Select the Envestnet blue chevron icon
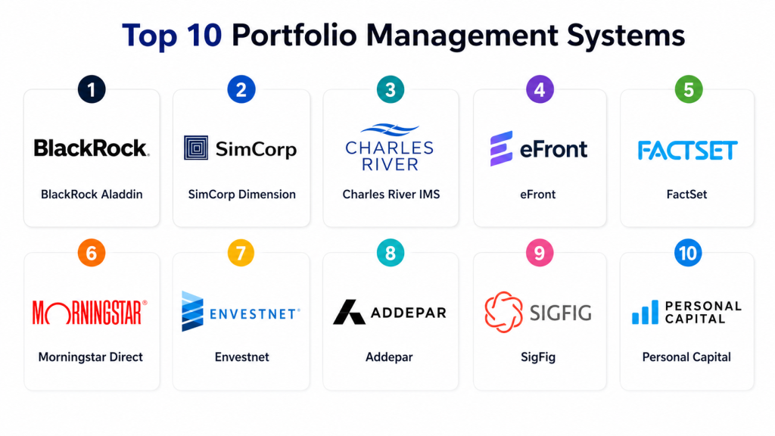Screen dimensions: 775x436 click(193, 312)
